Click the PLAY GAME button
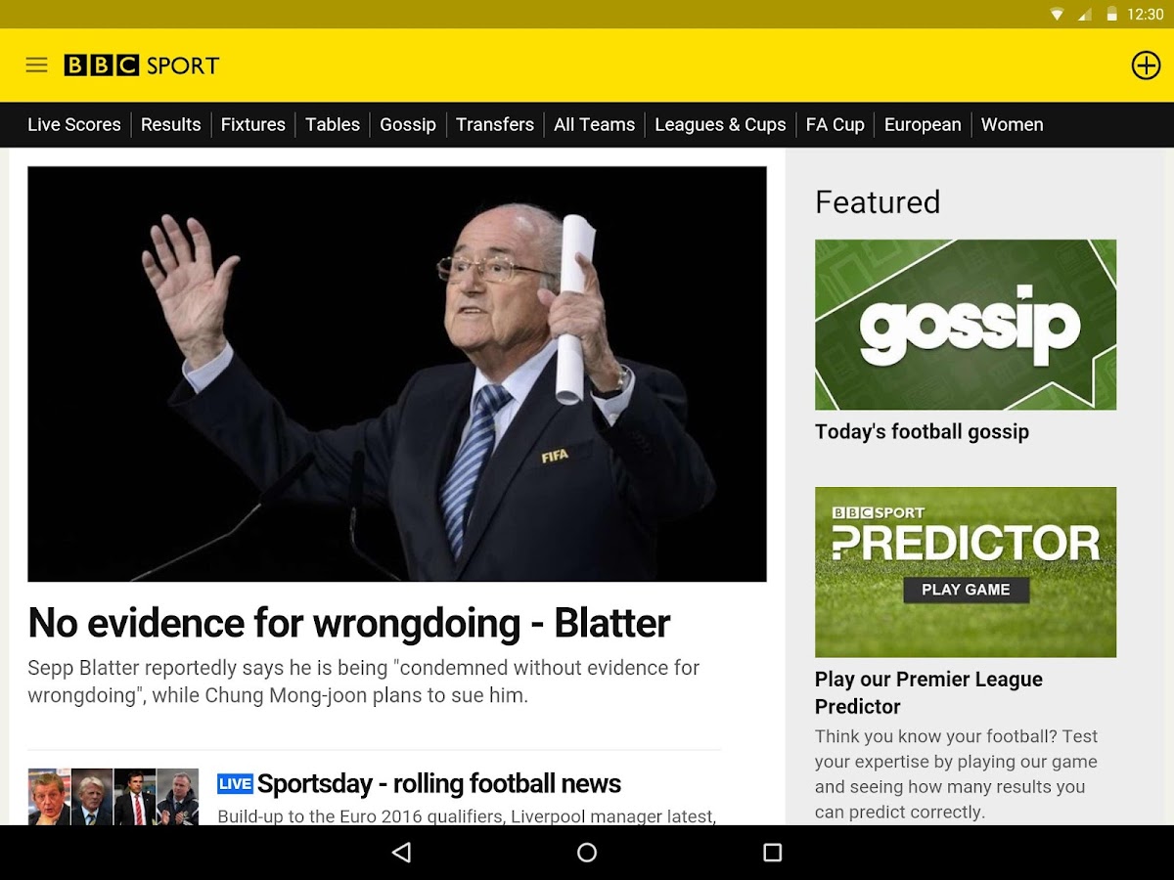Image resolution: width=1174 pixels, height=880 pixels. 966,590
